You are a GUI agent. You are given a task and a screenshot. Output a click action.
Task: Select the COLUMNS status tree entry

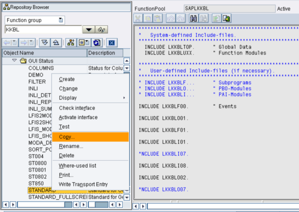(41, 68)
